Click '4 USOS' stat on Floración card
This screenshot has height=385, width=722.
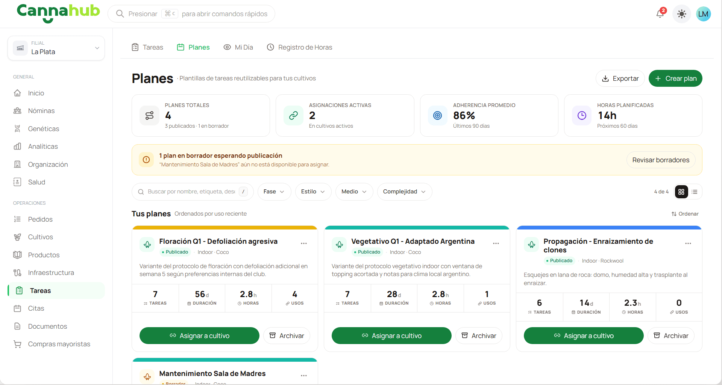tap(294, 298)
